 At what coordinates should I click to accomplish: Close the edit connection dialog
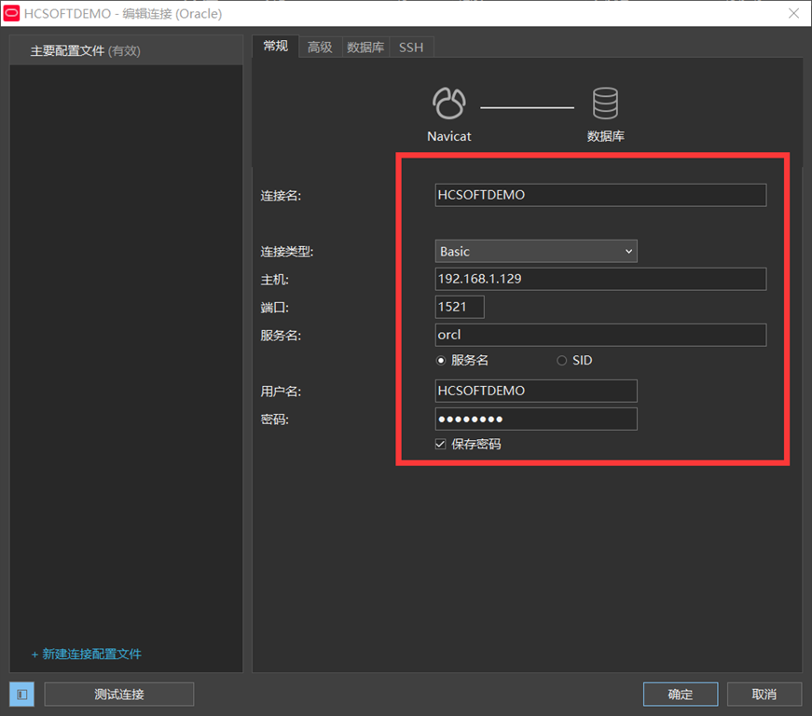793,13
